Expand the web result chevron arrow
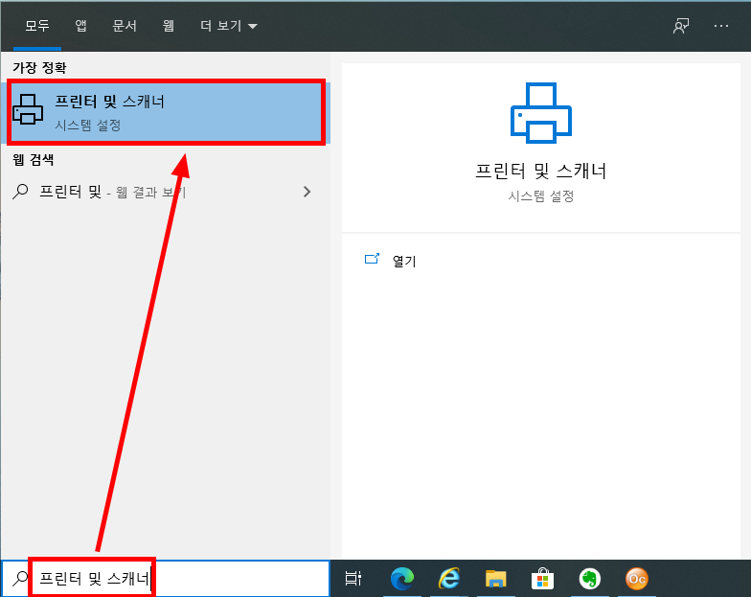 [x=307, y=192]
